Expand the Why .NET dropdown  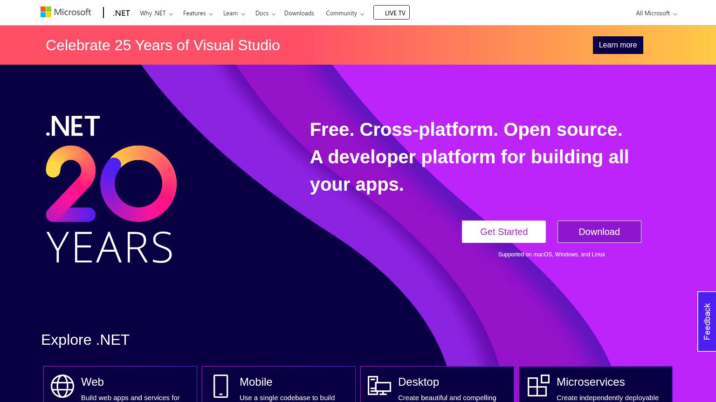156,13
